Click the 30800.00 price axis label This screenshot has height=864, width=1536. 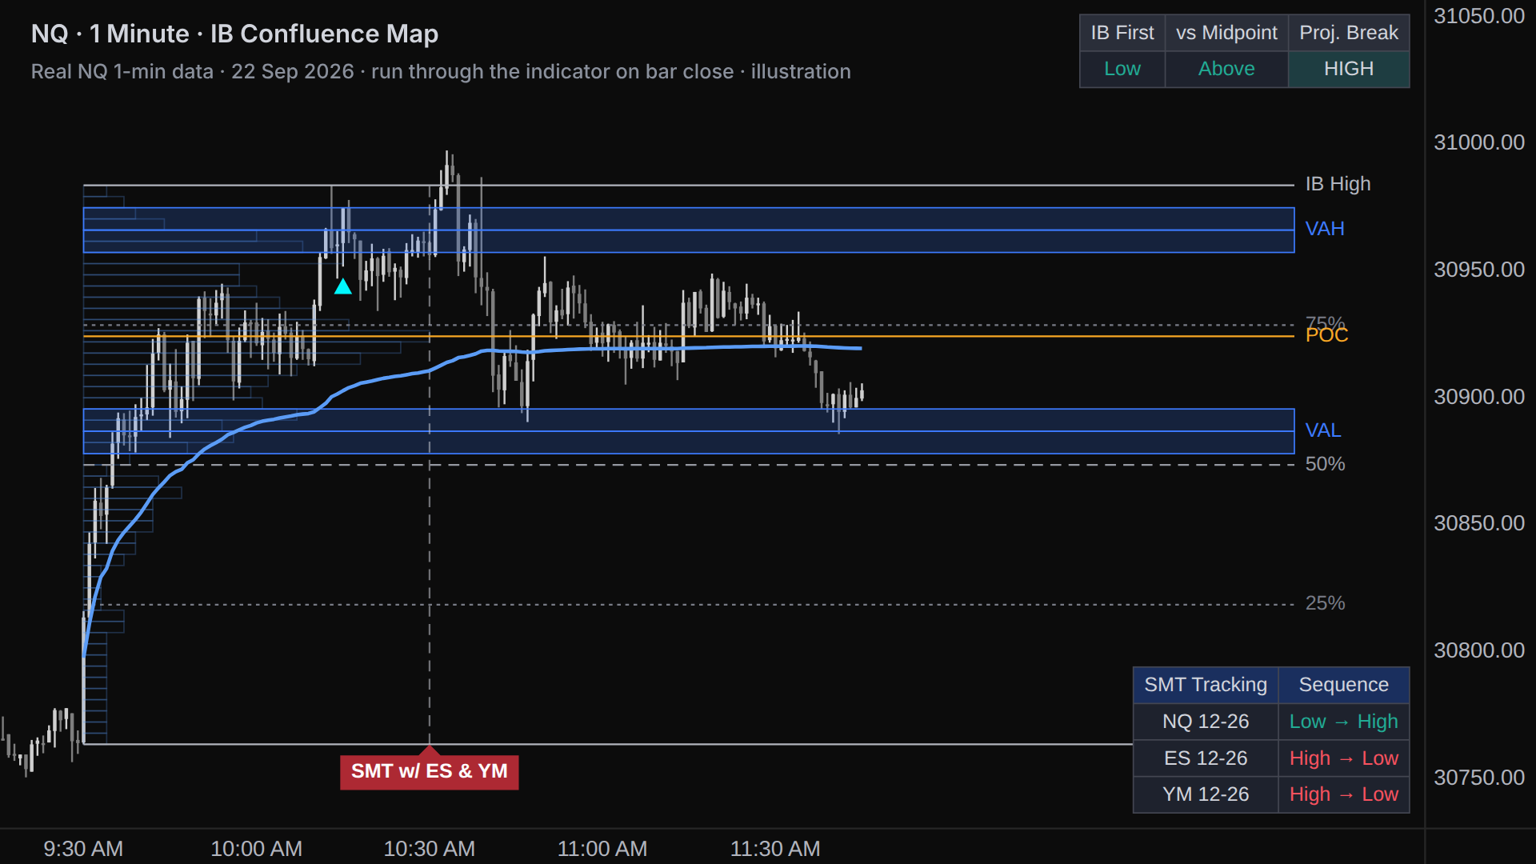1479,650
